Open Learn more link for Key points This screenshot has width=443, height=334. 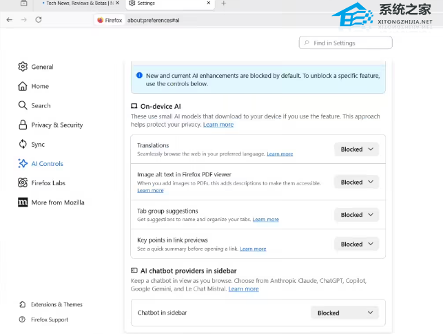pyautogui.click(x=253, y=249)
